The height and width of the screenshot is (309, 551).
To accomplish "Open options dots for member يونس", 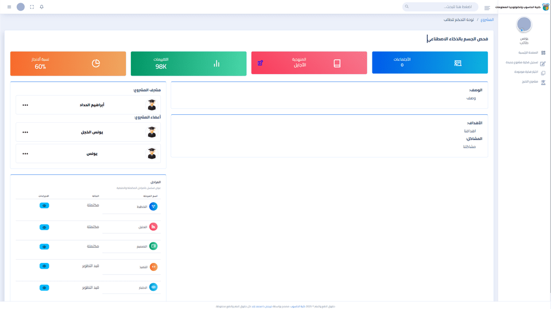I will (x=25, y=154).
